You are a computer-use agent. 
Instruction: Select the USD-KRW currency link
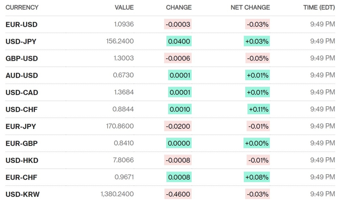click(x=22, y=194)
